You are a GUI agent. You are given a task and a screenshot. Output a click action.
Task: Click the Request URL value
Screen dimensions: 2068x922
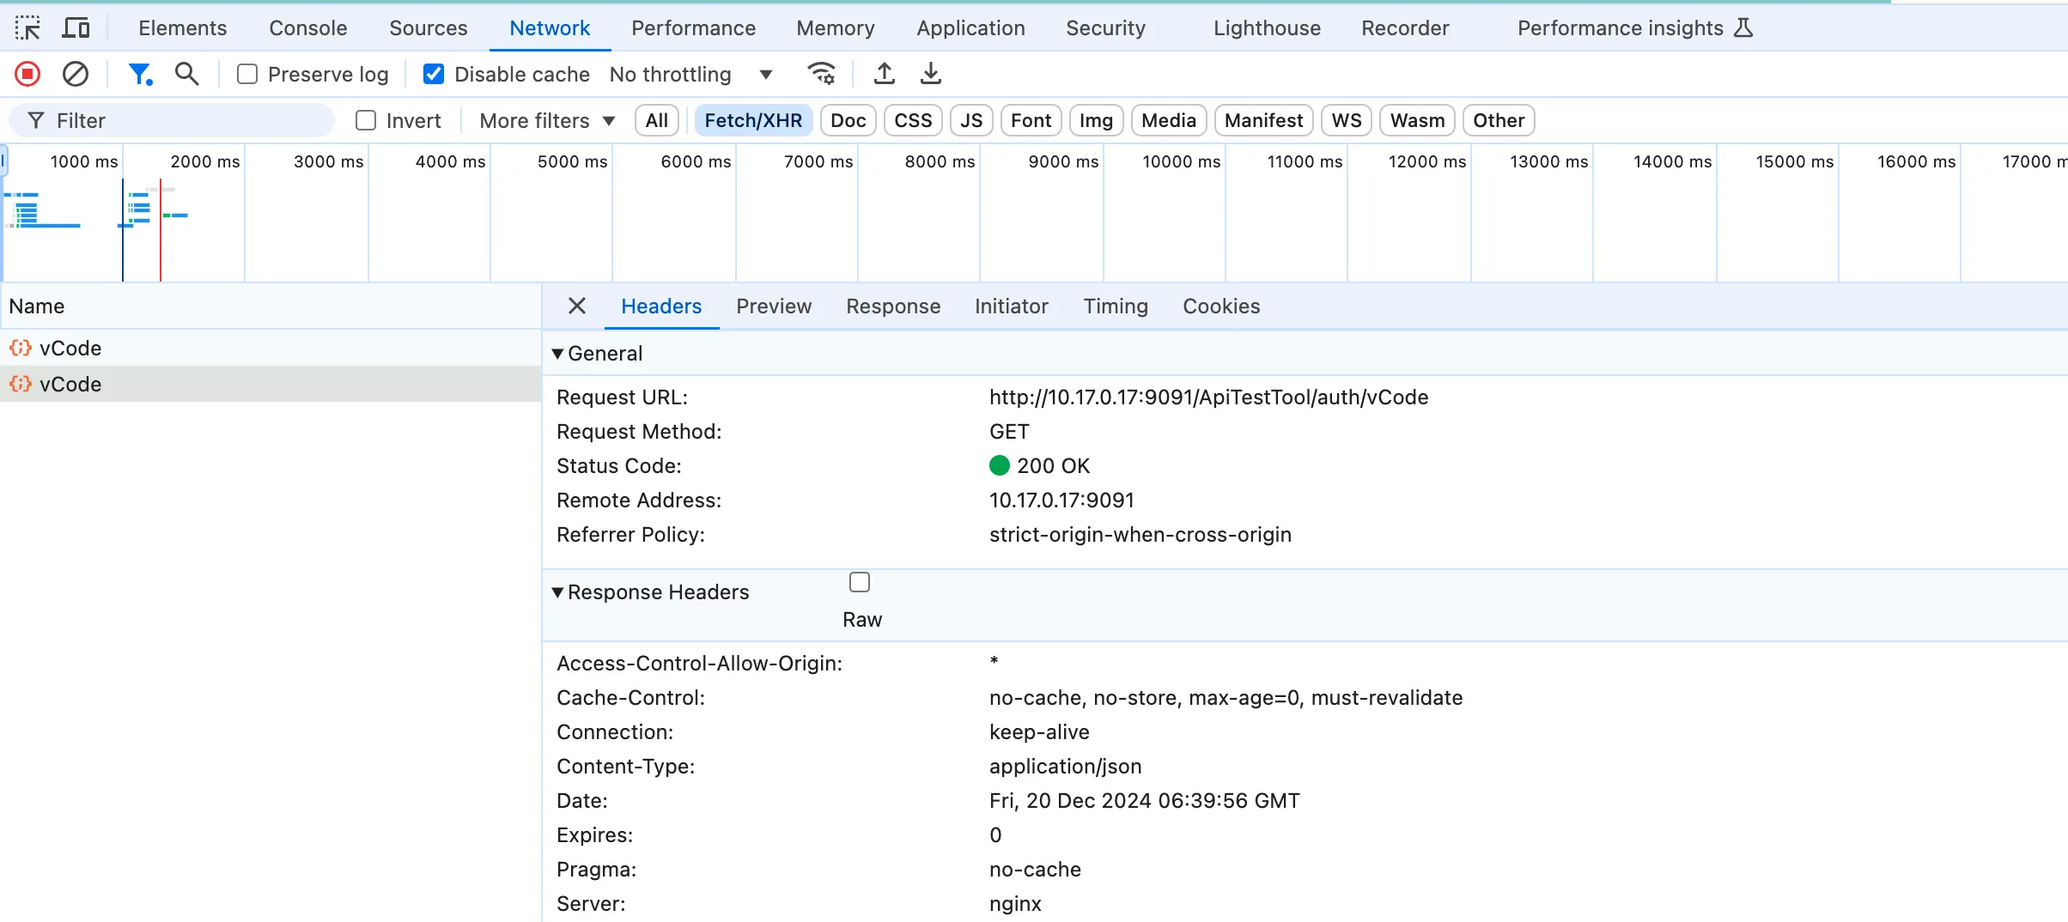click(1208, 397)
